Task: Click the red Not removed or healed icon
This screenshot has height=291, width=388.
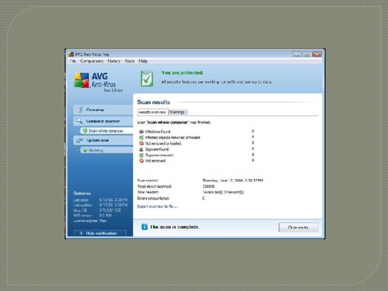Action: point(141,143)
